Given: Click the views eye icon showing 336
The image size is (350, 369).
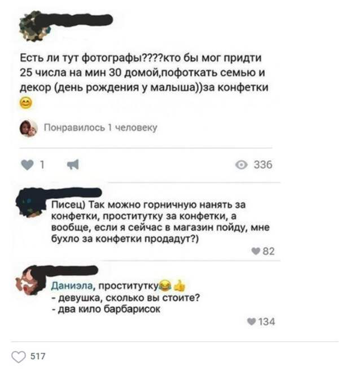Looking at the screenshot, I should tap(242, 165).
